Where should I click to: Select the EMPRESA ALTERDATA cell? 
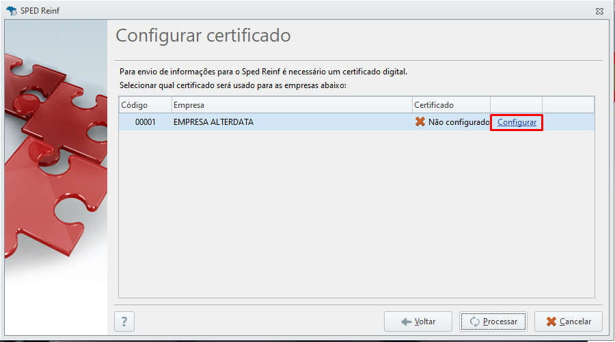click(292, 122)
